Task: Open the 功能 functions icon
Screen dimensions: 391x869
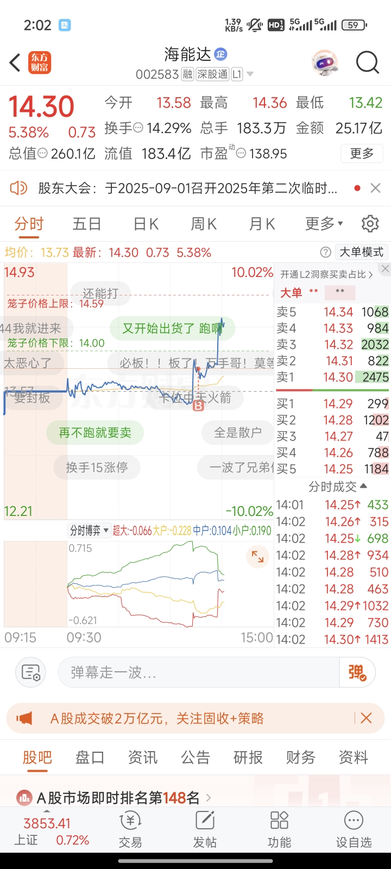Action: coord(279,830)
